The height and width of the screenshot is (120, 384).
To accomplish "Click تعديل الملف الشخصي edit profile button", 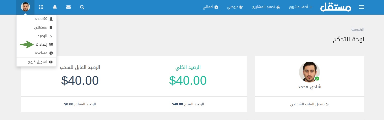I will pyautogui.click(x=310, y=104).
